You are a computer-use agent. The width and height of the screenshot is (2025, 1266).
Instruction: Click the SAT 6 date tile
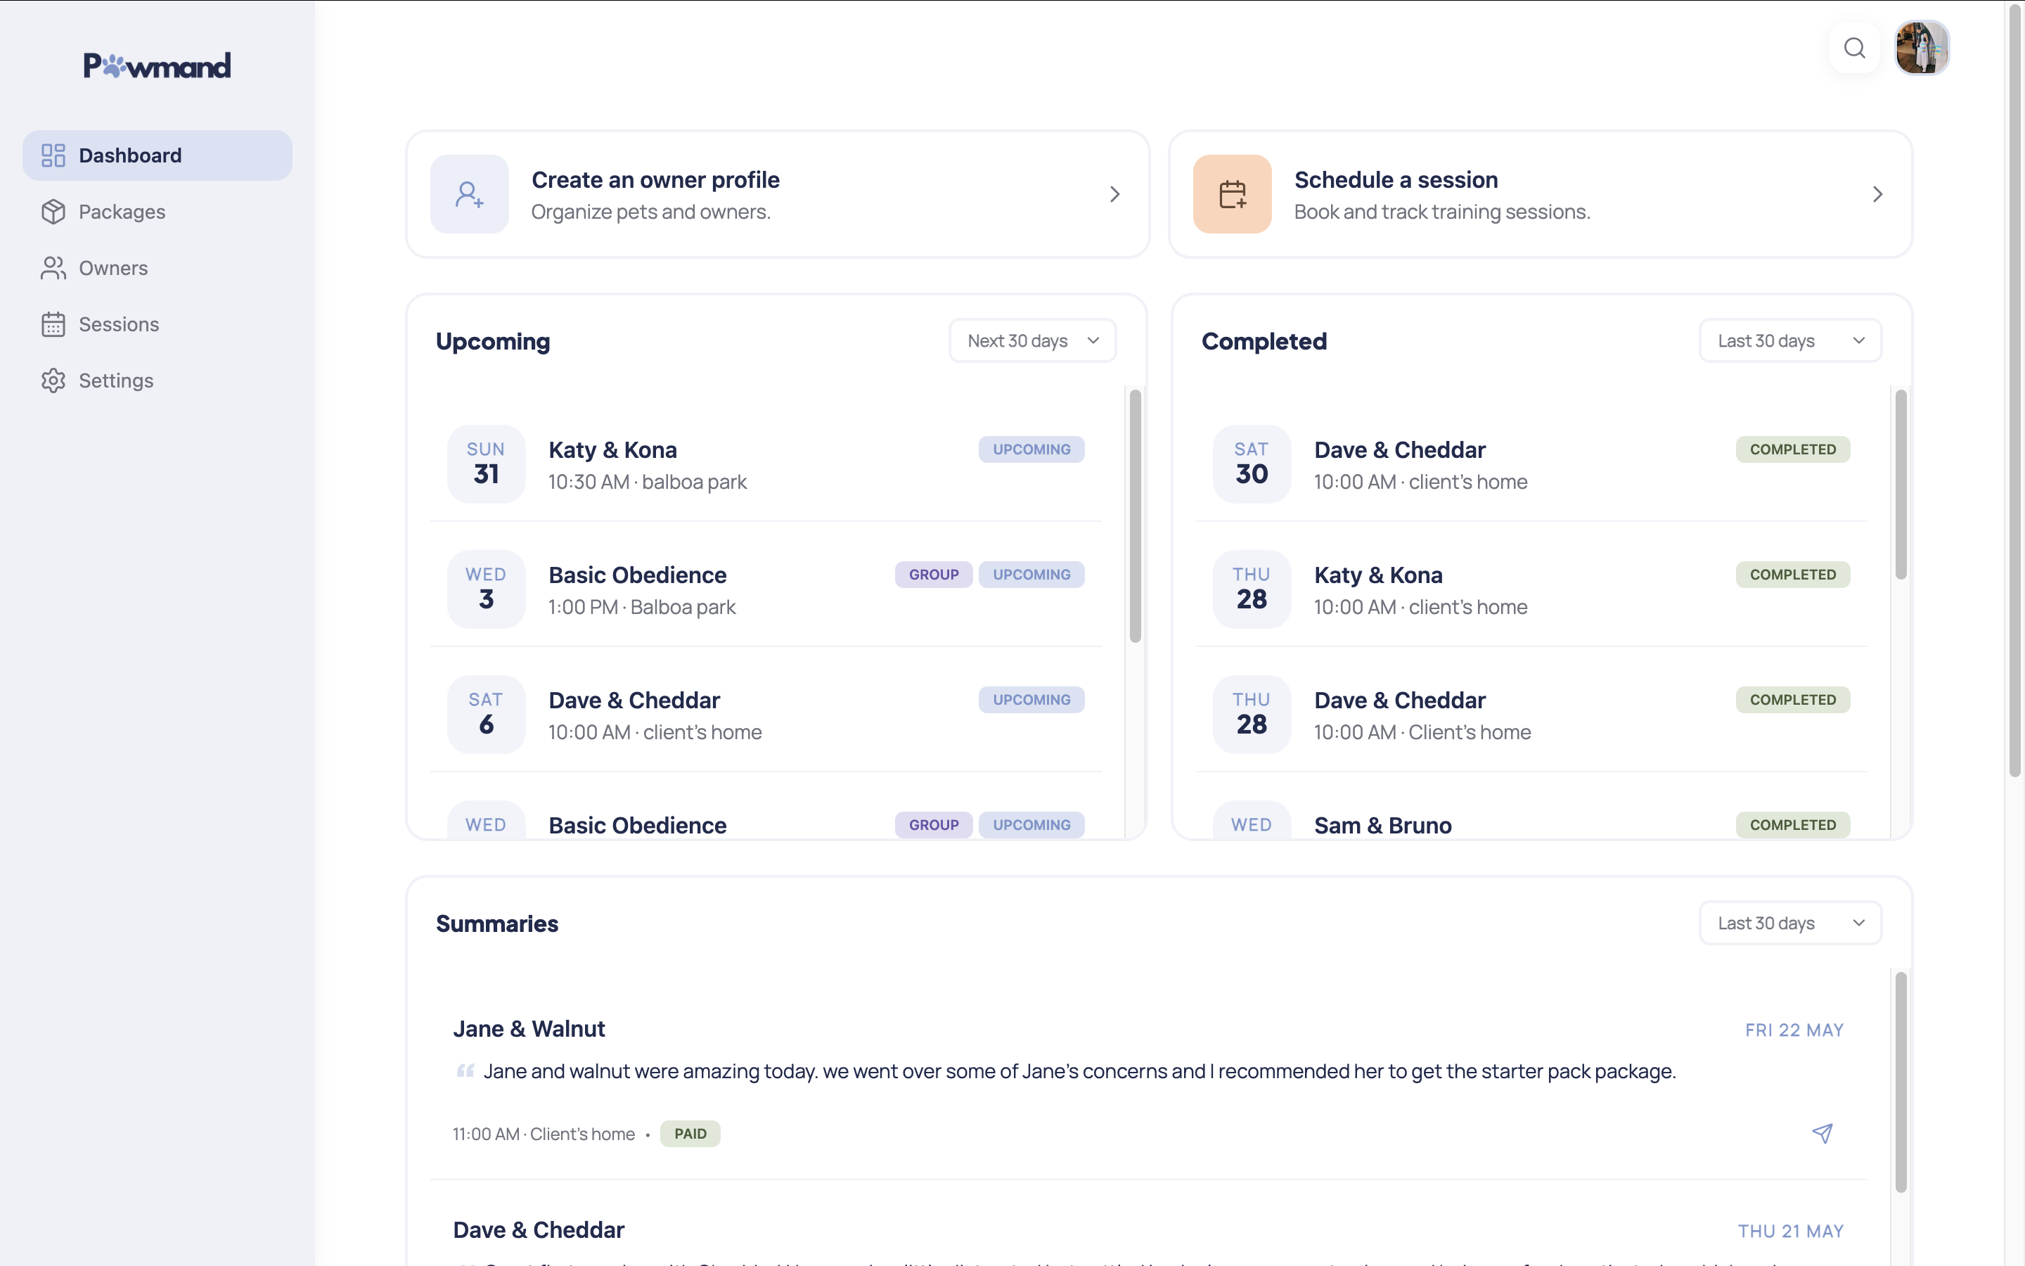pos(486,714)
